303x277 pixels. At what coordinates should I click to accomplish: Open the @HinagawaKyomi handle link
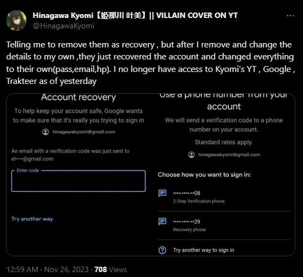[64, 26]
